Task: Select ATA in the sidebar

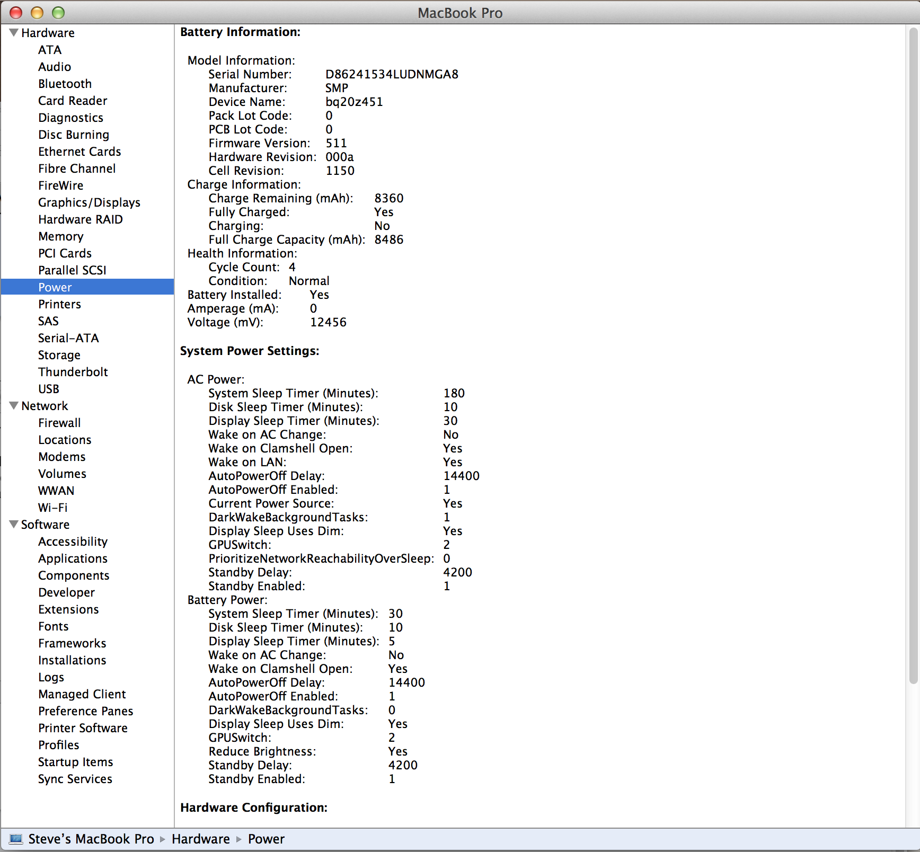Action: (x=50, y=50)
